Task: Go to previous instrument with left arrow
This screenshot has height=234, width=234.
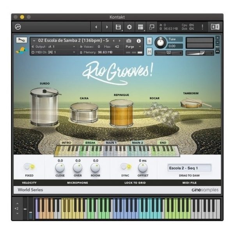Action: 96,27
